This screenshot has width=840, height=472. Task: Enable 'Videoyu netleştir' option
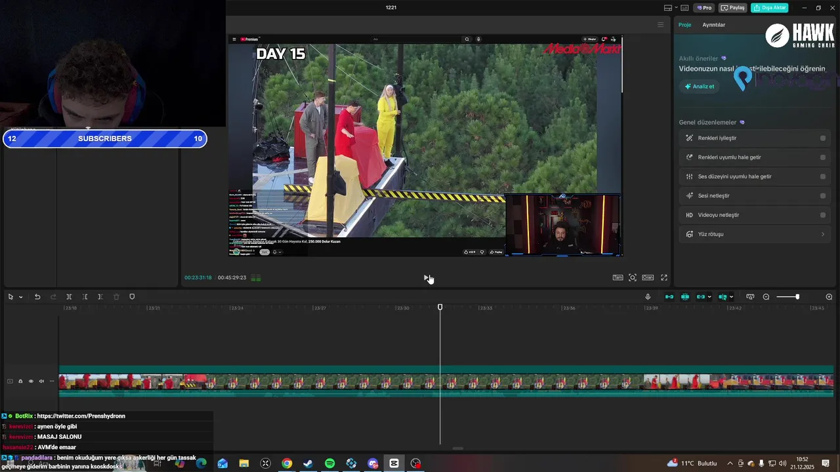822,215
